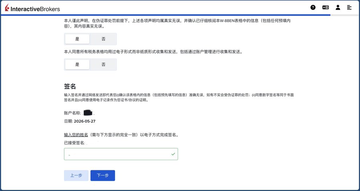The image size is (360, 191).
Task: Click the blue progress bar at top
Action: point(166,15)
